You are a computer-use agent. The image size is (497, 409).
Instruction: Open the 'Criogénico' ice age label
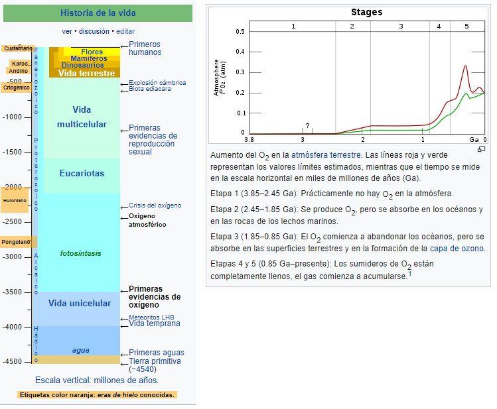click(16, 88)
